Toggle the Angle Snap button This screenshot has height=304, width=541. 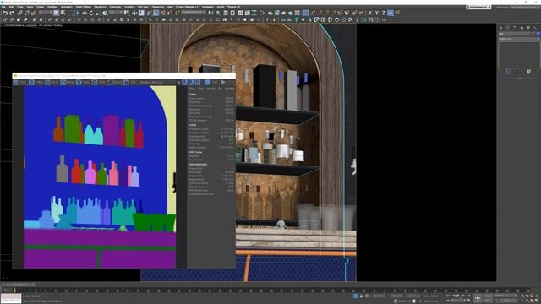point(156,13)
